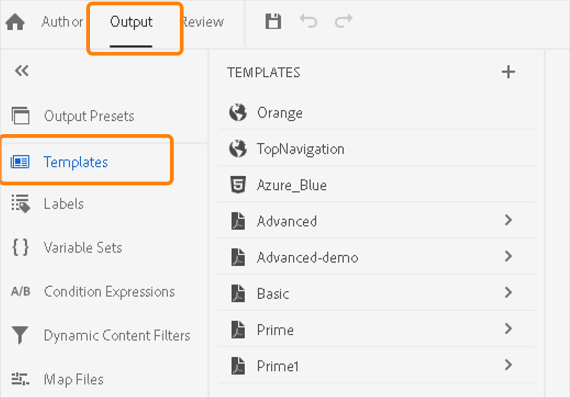Switch to the Author tab
The image size is (570, 398).
click(62, 22)
